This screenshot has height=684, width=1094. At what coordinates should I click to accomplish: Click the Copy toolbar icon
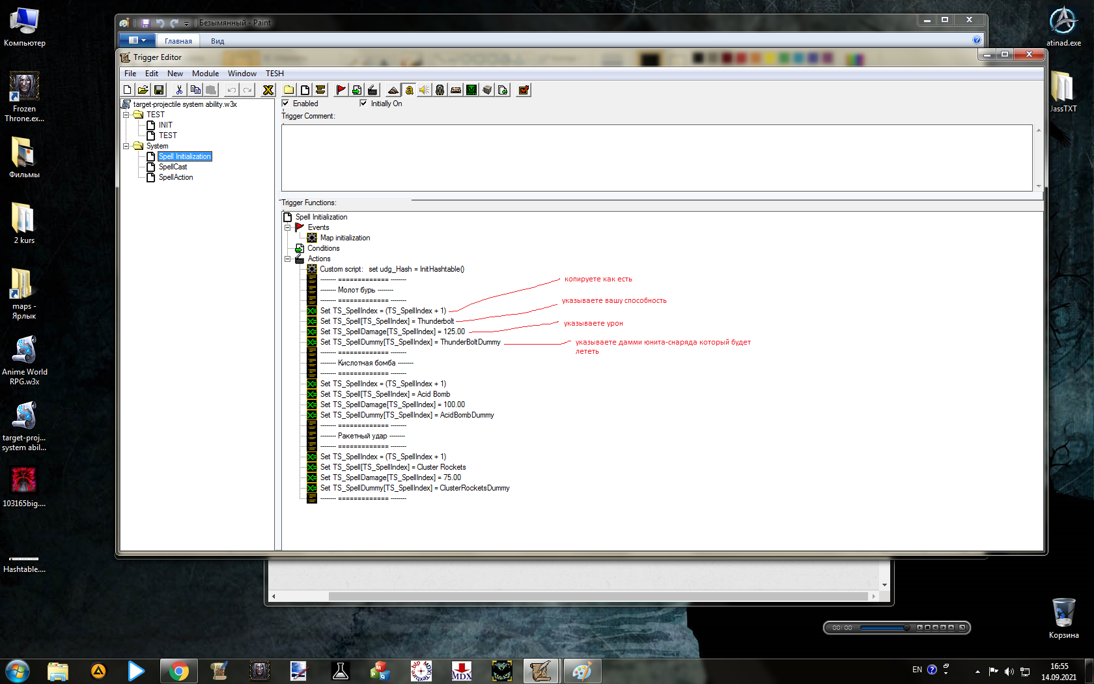195,90
